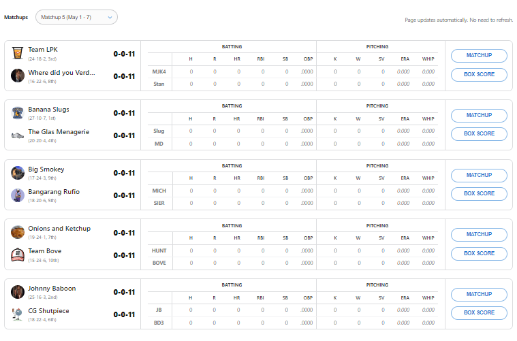
Task: Open MATCHUP for Team LPK game
Action: [479, 56]
